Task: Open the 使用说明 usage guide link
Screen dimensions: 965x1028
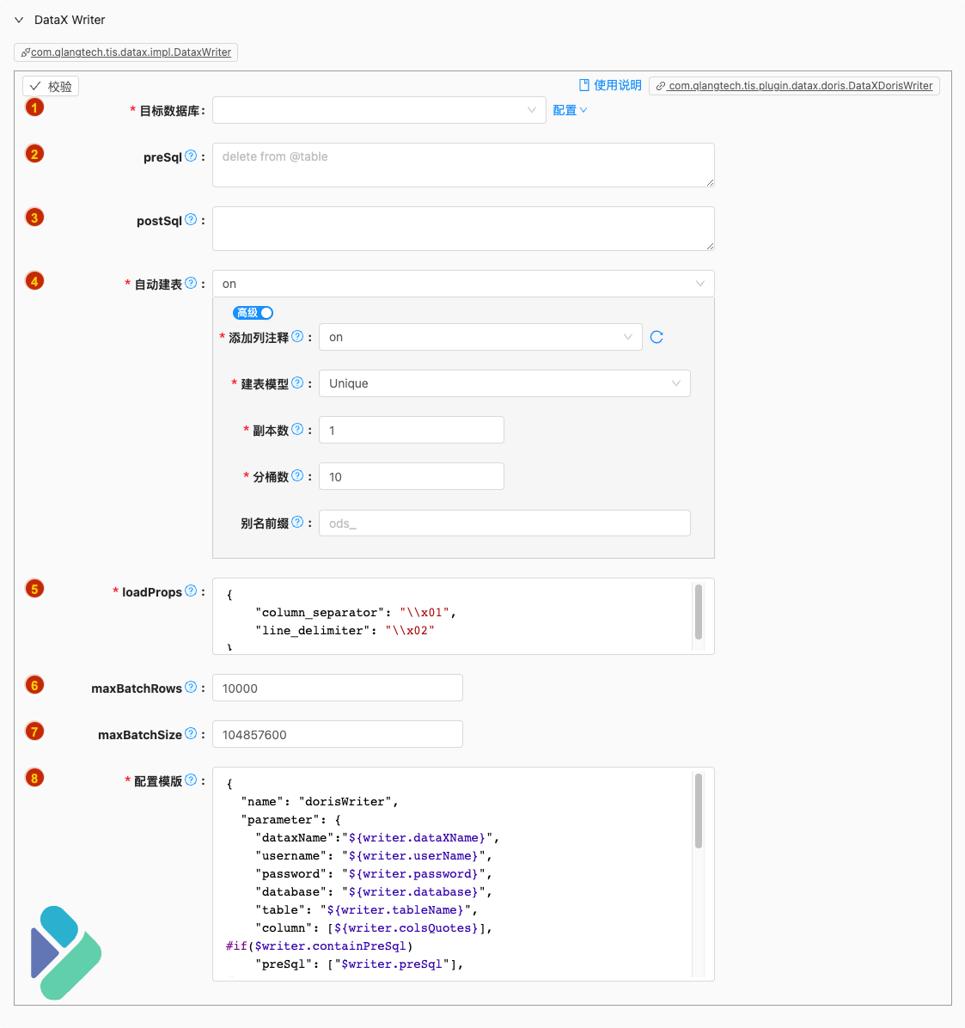Action: (x=610, y=85)
